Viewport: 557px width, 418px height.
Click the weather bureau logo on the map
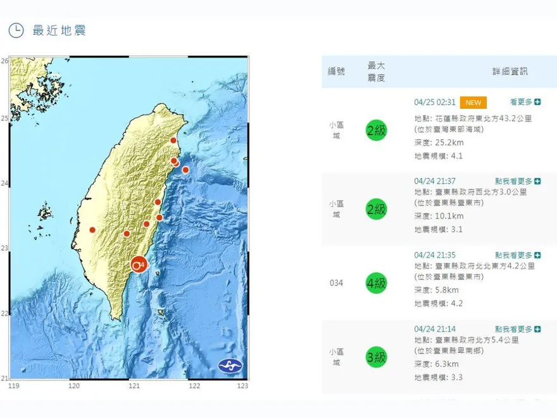230,366
